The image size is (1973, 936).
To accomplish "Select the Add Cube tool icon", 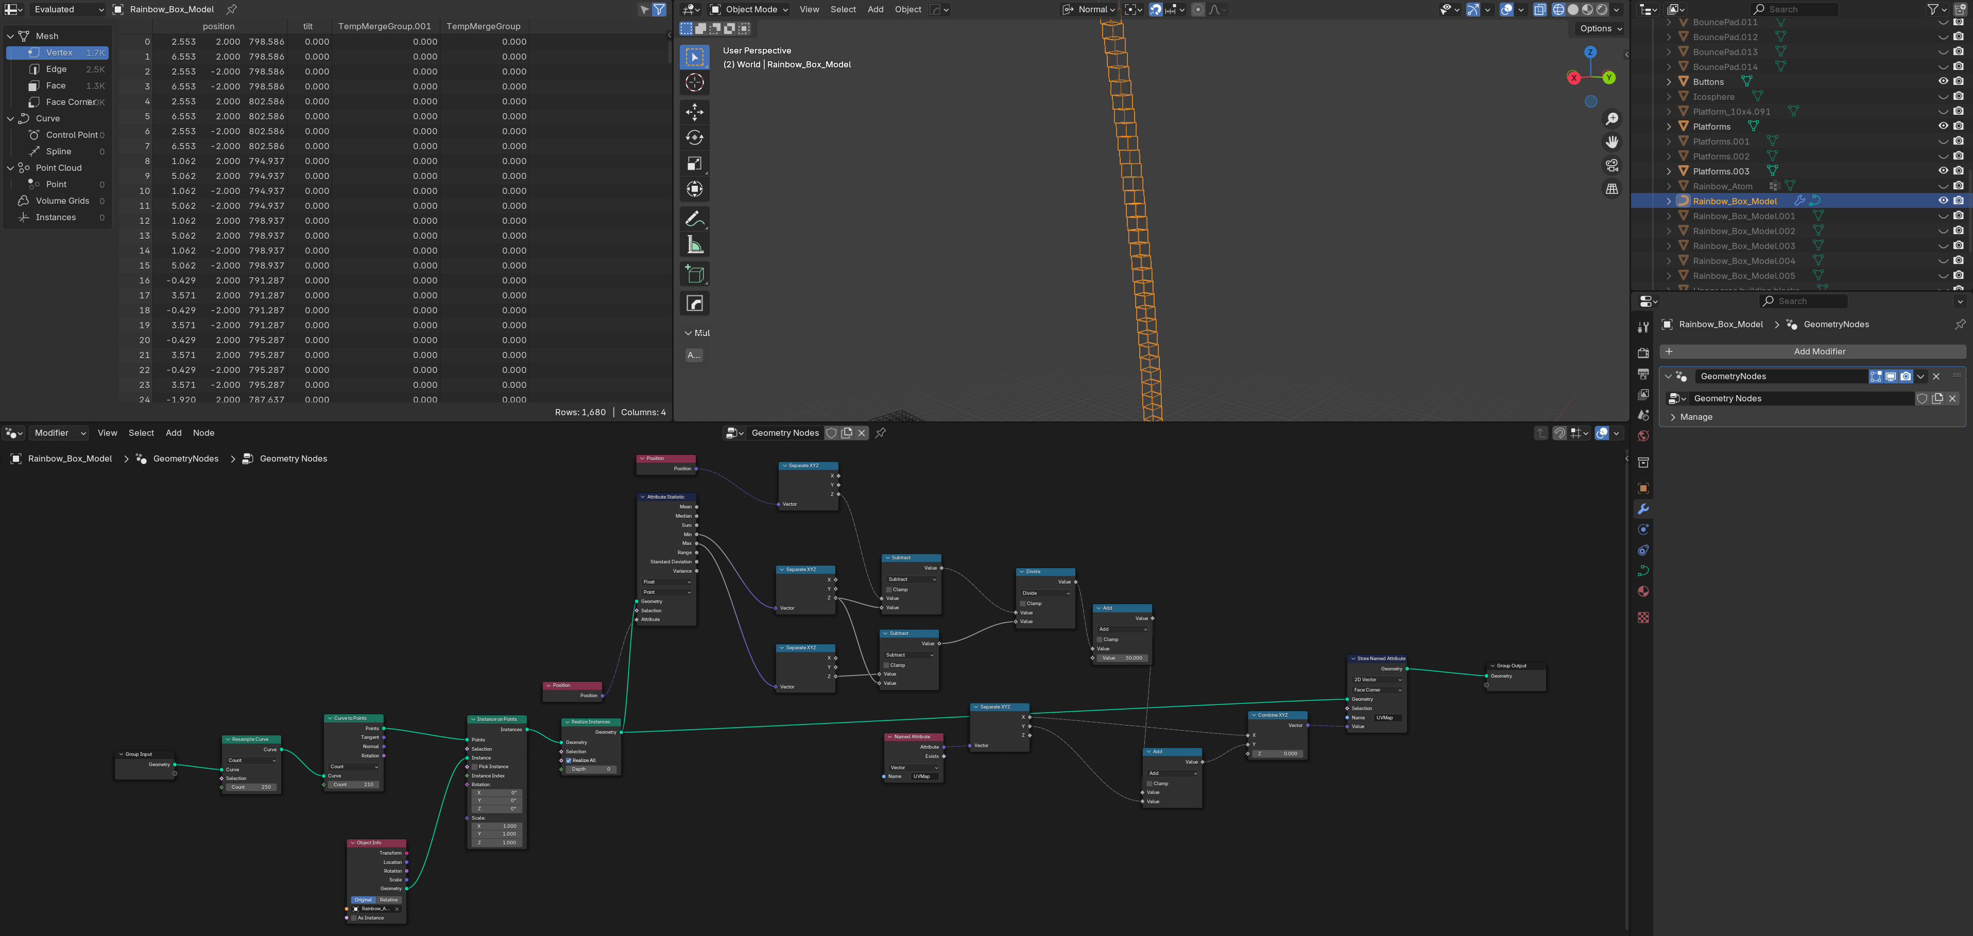I will (x=694, y=274).
